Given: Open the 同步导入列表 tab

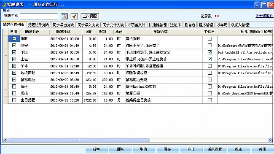Looking at the screenshot, I should click(88, 25).
